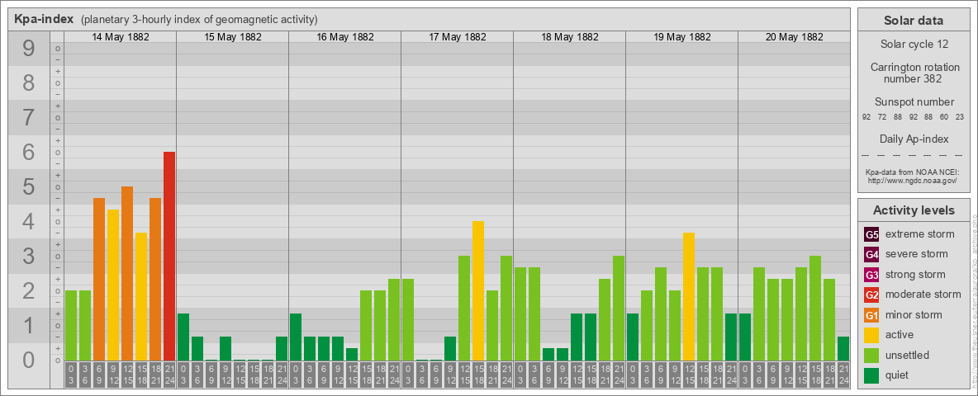Click the 'Sunspot number' label
The image size is (978, 396).
pyautogui.click(x=914, y=102)
